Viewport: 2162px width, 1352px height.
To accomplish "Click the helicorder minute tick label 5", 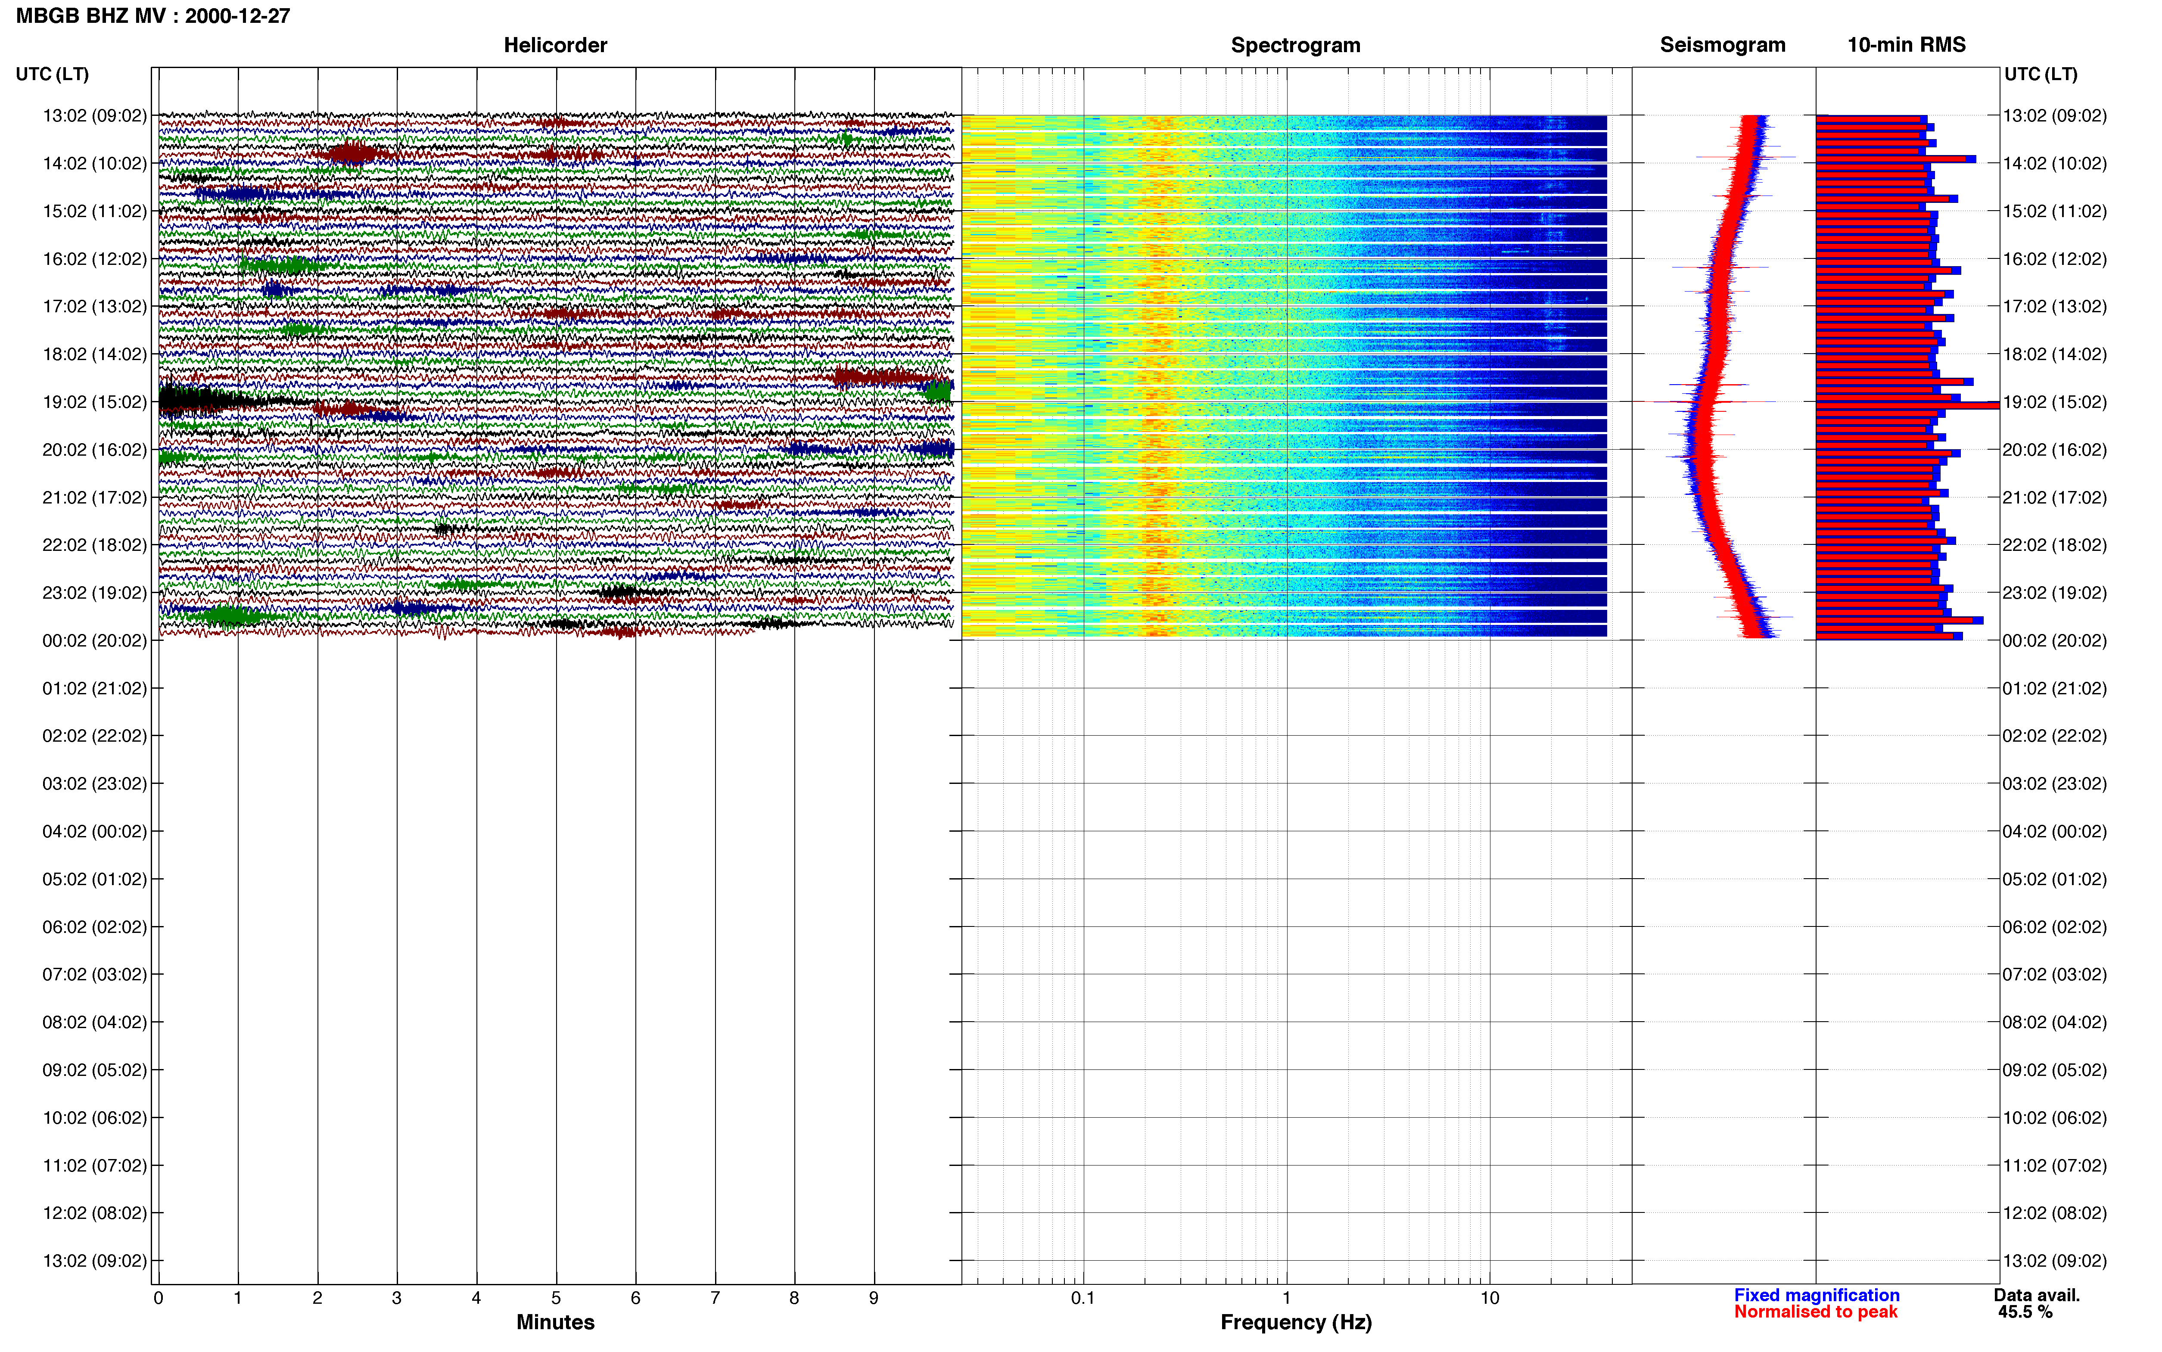I will pyautogui.click(x=556, y=1297).
